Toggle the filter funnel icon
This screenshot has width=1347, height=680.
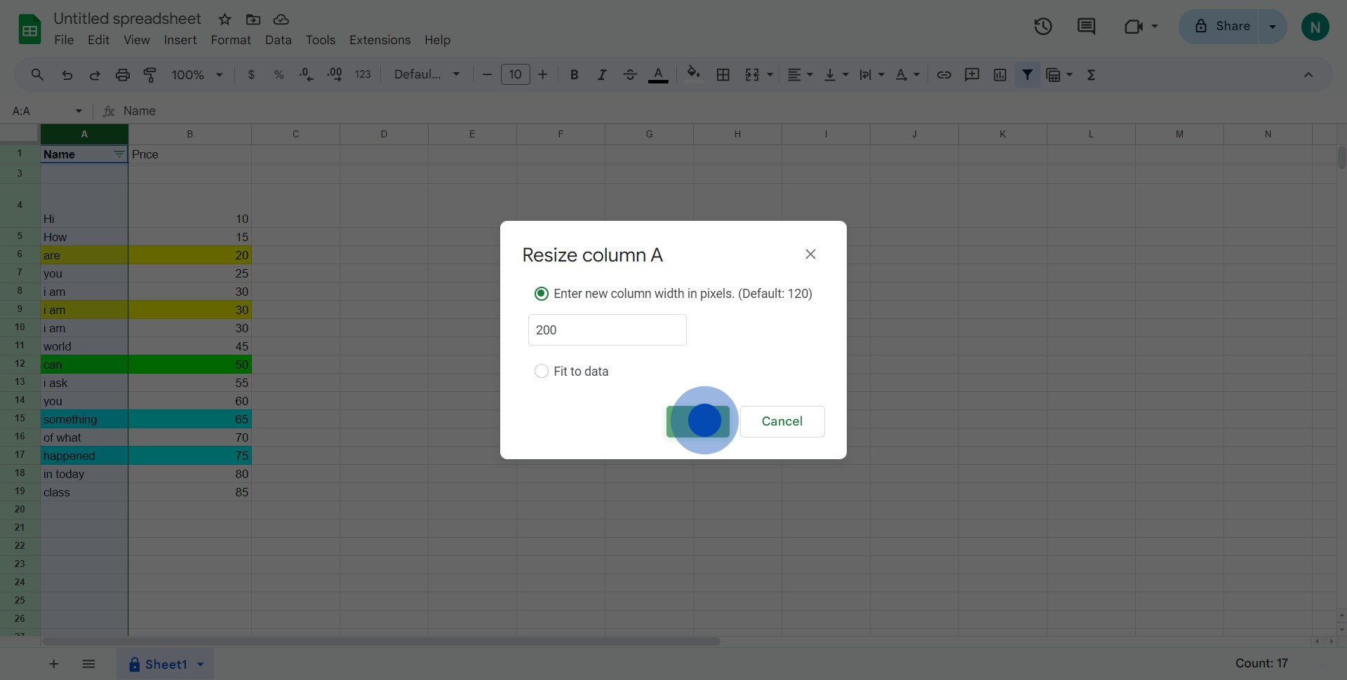pyautogui.click(x=1027, y=74)
